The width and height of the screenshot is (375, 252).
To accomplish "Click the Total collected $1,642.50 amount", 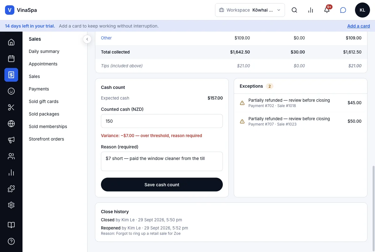I will coord(240,52).
